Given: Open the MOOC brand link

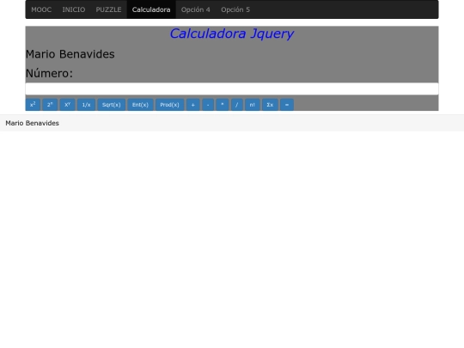Looking at the screenshot, I should click(41, 9).
